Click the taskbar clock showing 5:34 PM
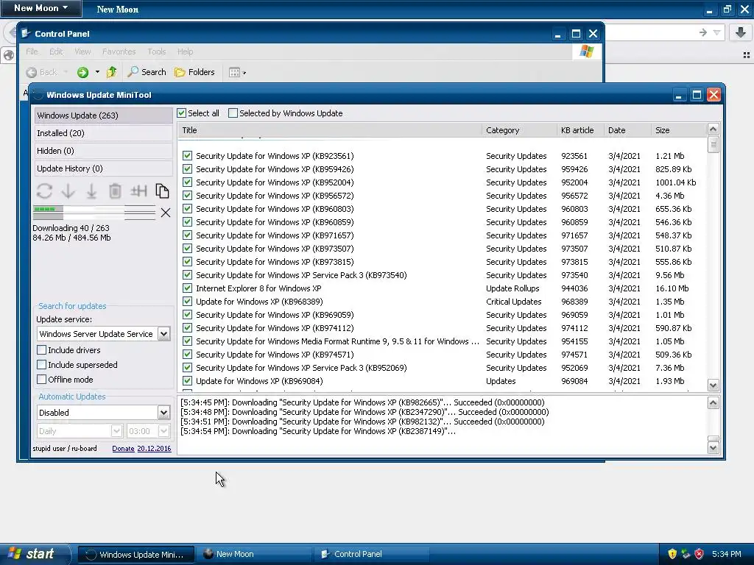Image resolution: width=754 pixels, height=565 pixels. [x=726, y=554]
